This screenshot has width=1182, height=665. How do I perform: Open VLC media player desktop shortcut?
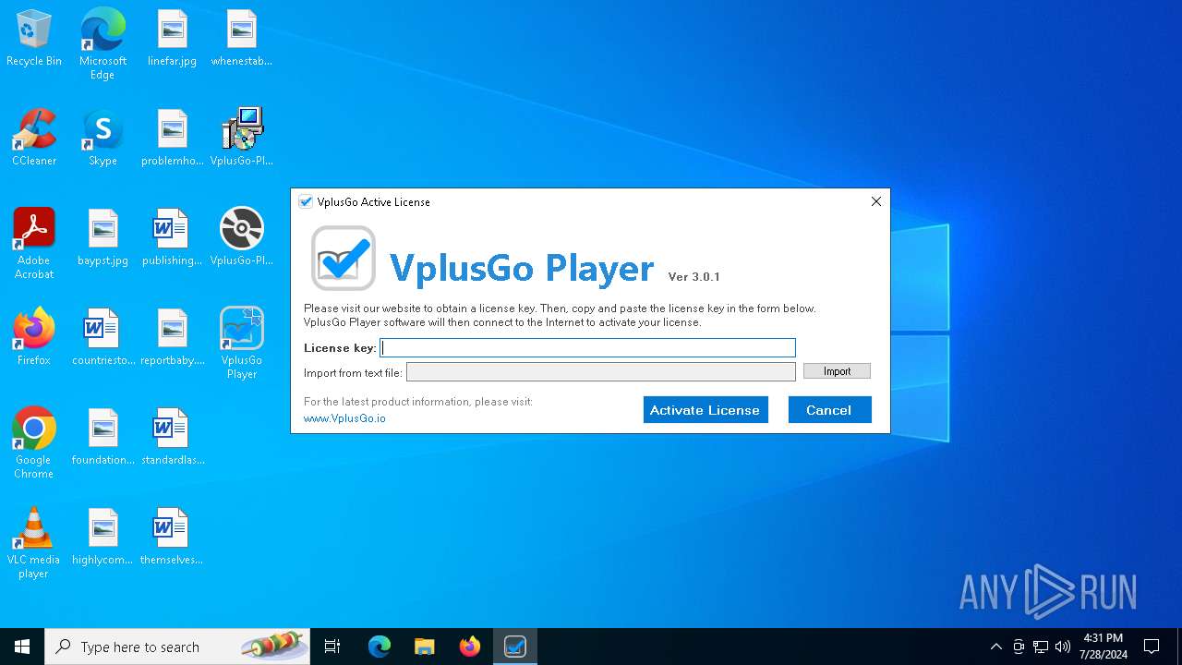click(34, 543)
